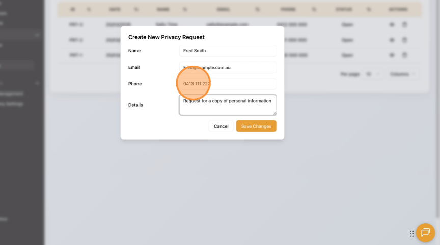The height and width of the screenshot is (245, 440).
Task: Click the sort icon beside the DATE column
Action: click(x=136, y=9)
